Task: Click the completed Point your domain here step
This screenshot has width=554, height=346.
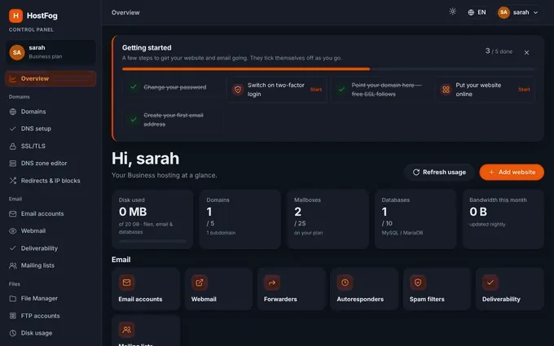Action: click(380, 90)
